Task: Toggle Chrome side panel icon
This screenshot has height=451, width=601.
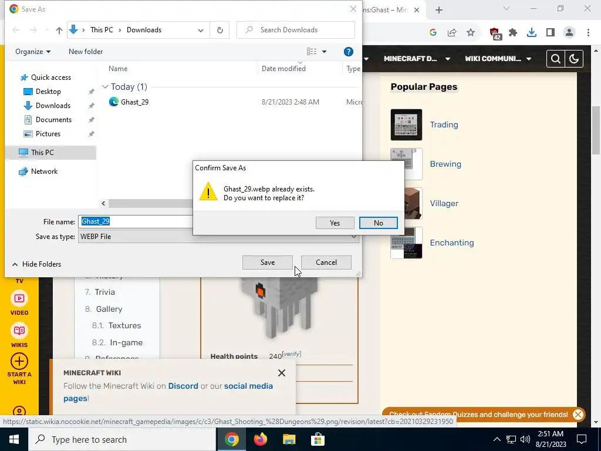Action: (x=551, y=33)
